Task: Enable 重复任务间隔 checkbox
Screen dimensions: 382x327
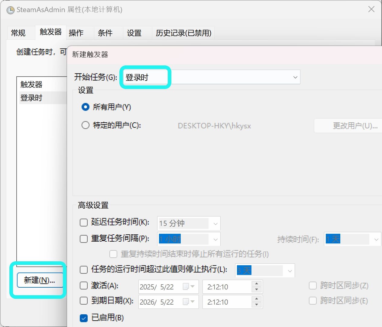Action: [84, 239]
